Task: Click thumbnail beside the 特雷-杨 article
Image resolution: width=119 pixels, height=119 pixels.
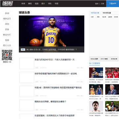Action: [27, 91]
